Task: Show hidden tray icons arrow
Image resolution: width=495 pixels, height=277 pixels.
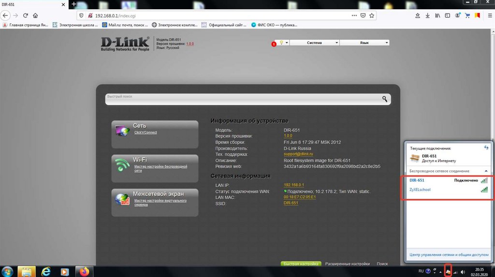Action: [x=440, y=272]
